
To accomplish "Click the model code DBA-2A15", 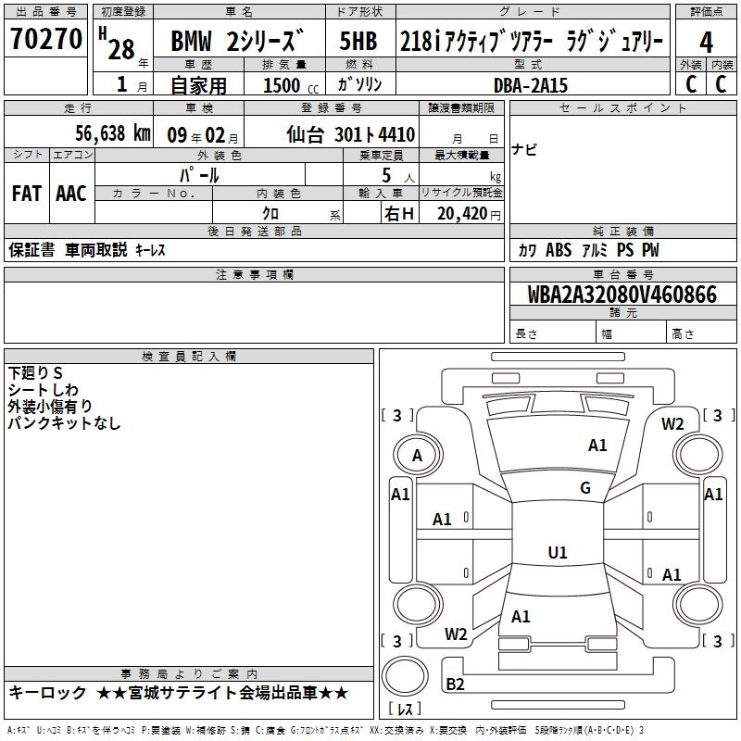I will (x=531, y=85).
